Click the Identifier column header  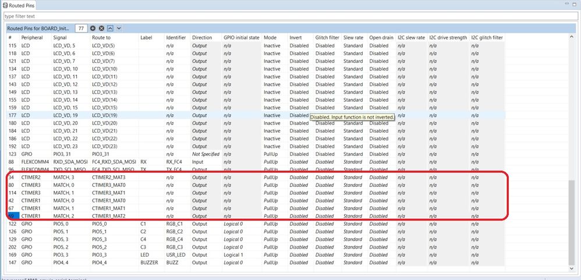point(176,38)
